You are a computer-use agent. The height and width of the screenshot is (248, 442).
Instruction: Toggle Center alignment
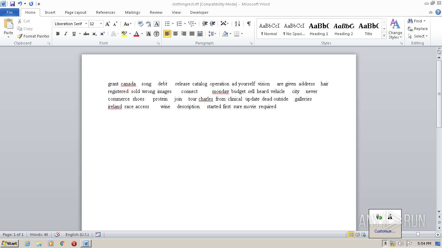click(175, 34)
